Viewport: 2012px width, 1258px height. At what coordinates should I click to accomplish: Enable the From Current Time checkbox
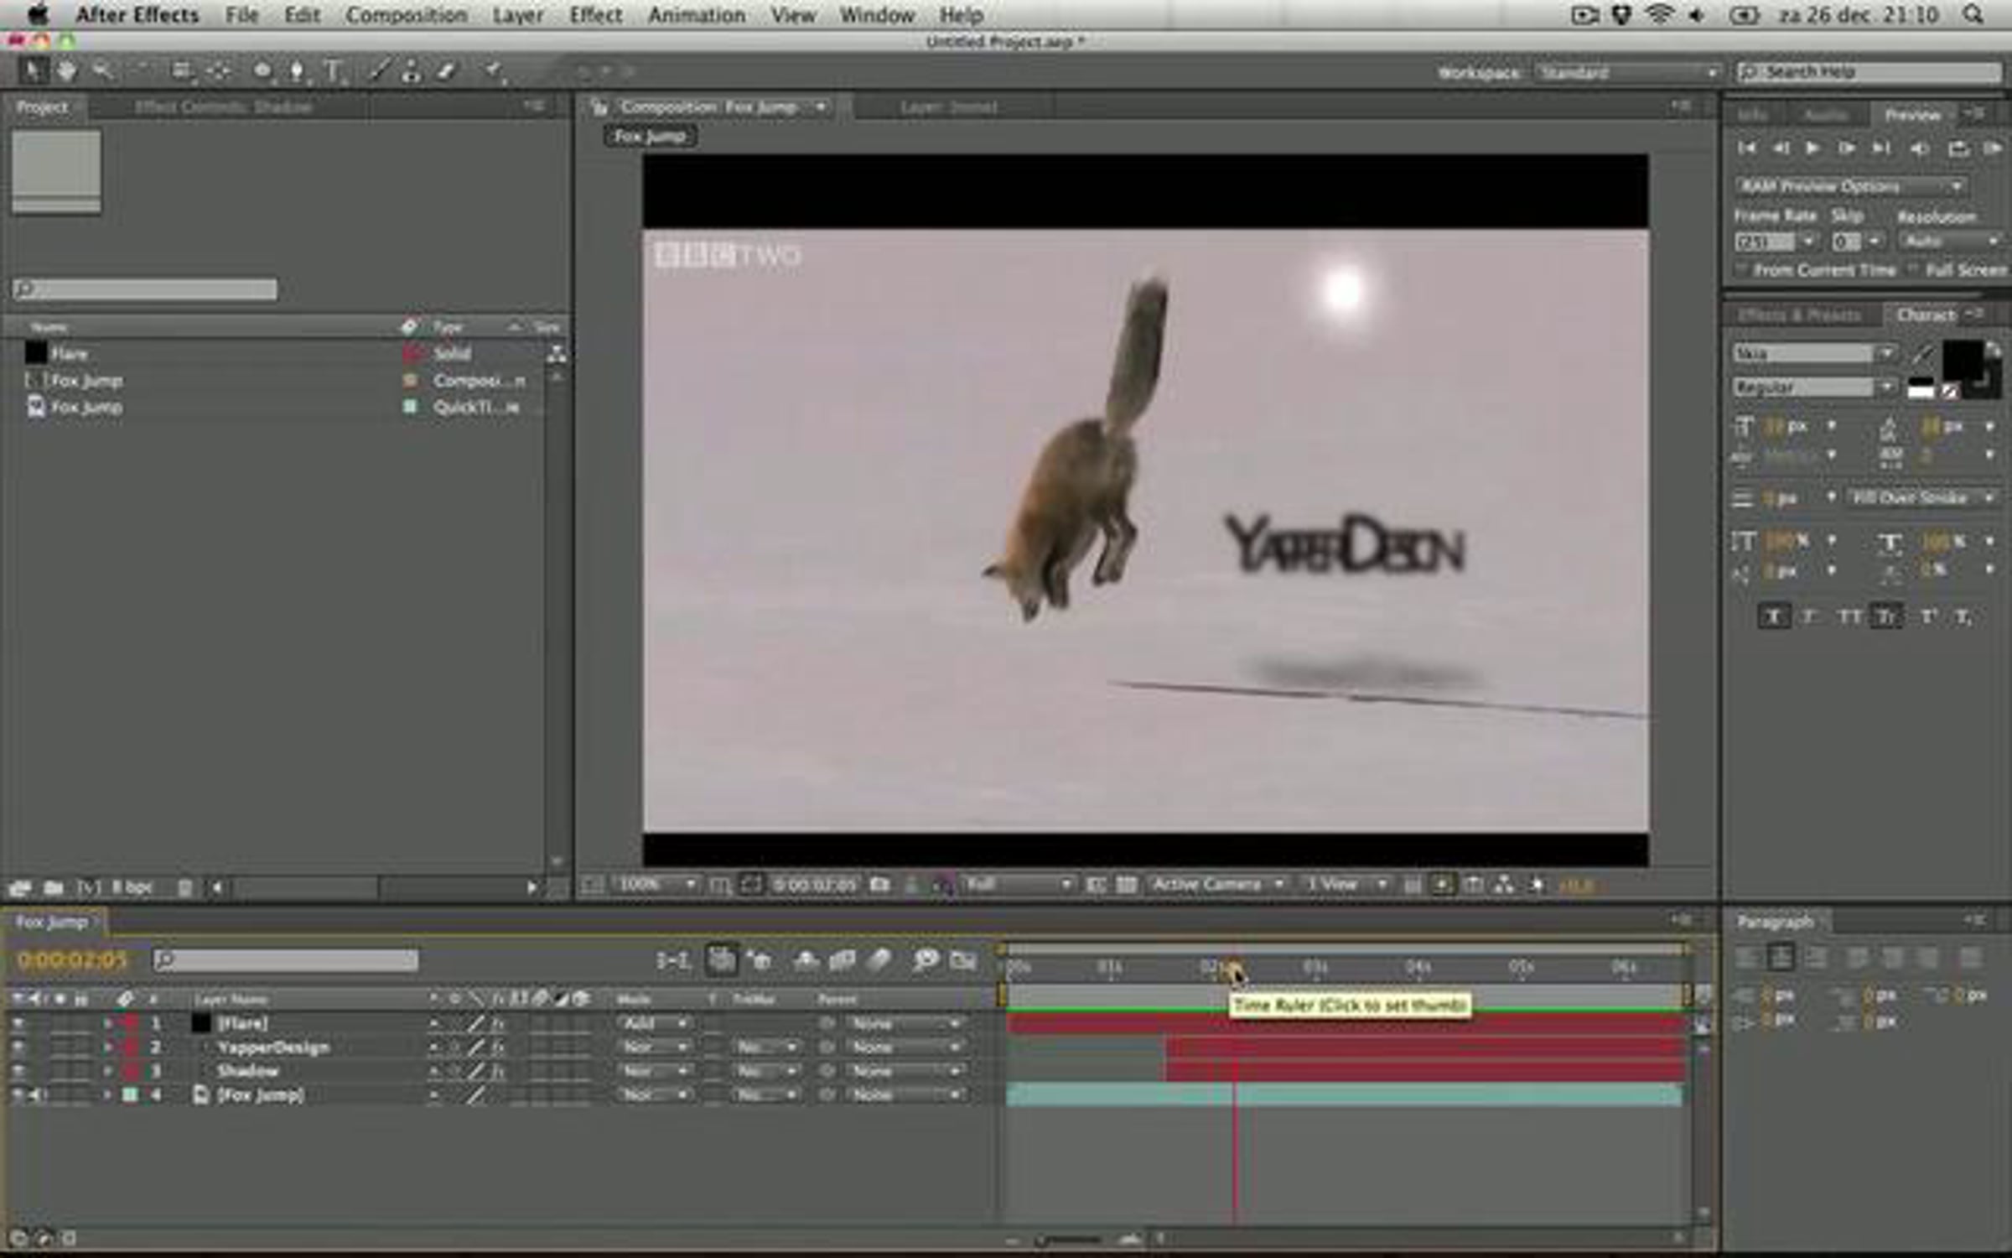coord(1741,270)
